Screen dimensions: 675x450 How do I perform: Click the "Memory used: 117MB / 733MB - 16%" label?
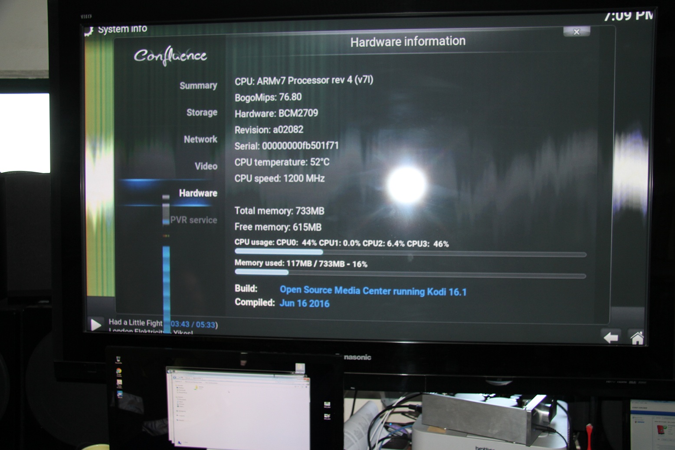pos(301,263)
